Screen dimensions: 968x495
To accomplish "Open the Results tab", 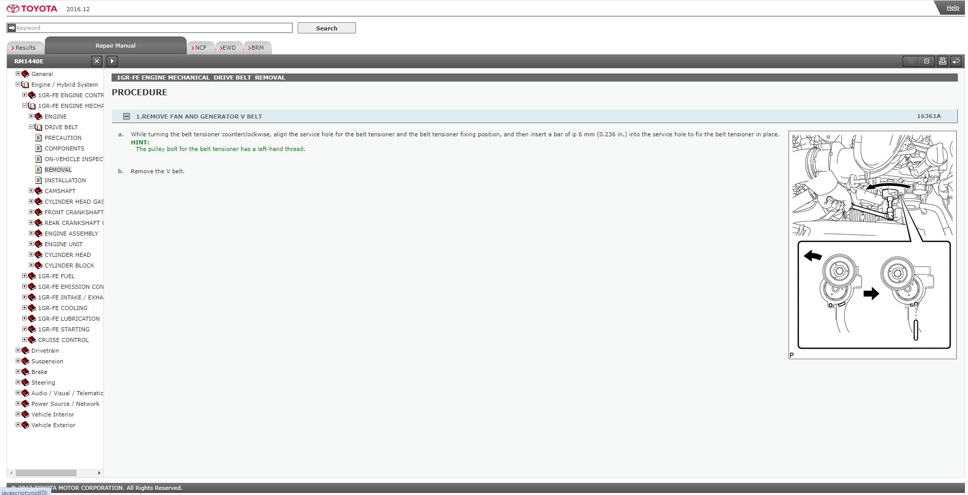I will 25,48.
